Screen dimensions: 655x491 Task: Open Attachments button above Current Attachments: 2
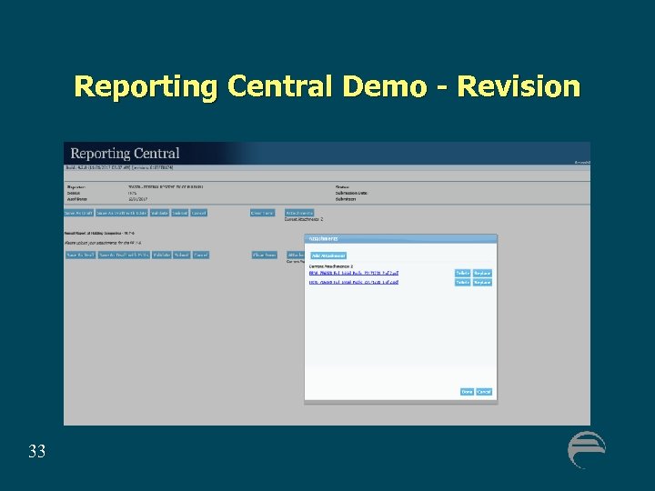click(299, 213)
